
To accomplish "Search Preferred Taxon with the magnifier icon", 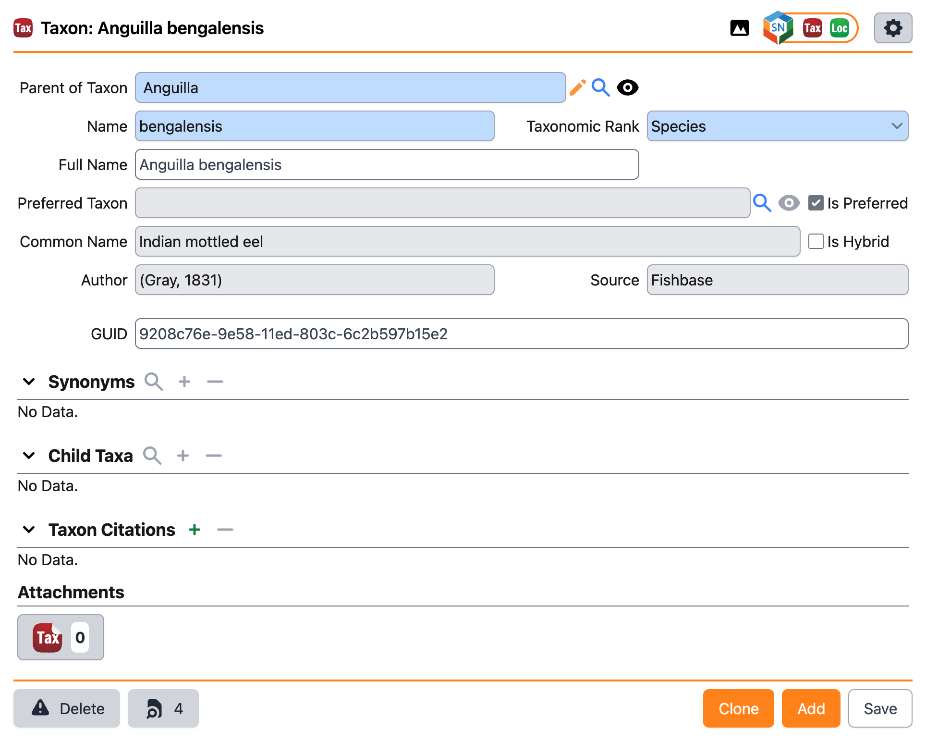I will point(762,203).
